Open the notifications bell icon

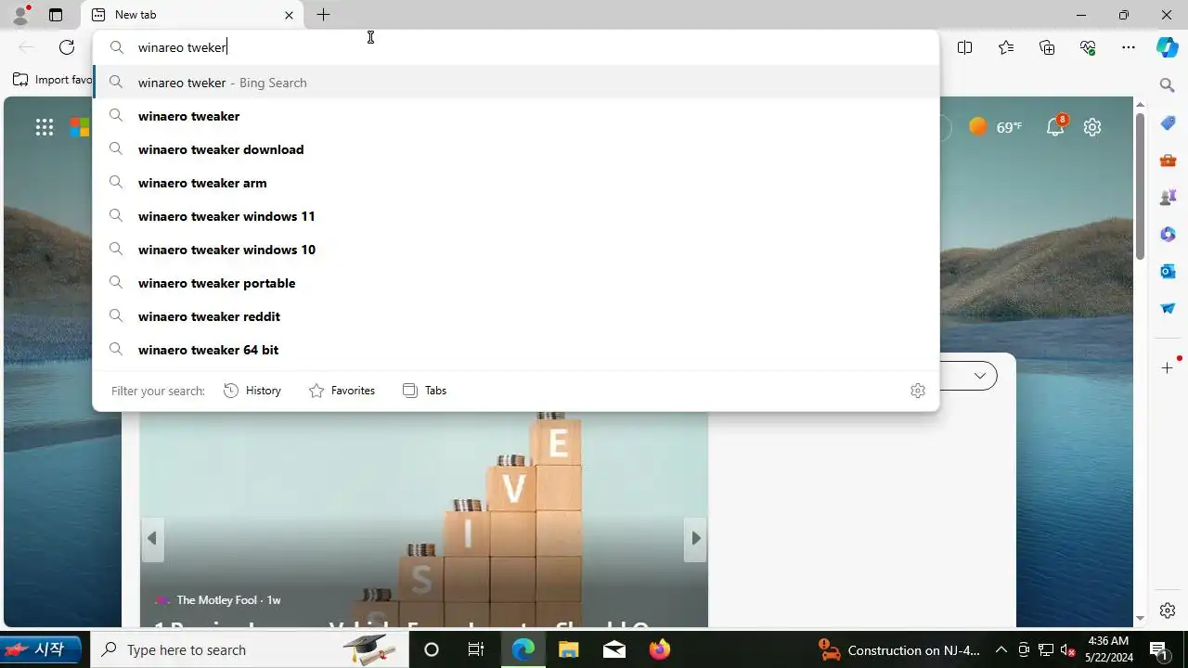(1055, 127)
